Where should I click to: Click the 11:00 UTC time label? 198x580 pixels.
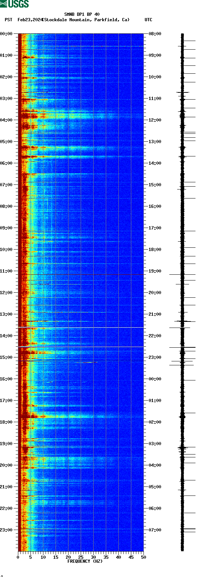155,99
